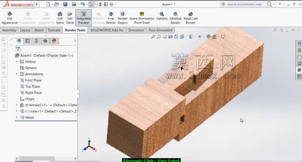Open the Appearances task pane tab

[x=299, y=70]
